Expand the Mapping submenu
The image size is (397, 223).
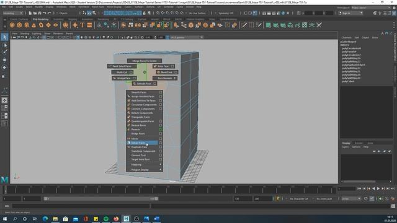click(145, 165)
